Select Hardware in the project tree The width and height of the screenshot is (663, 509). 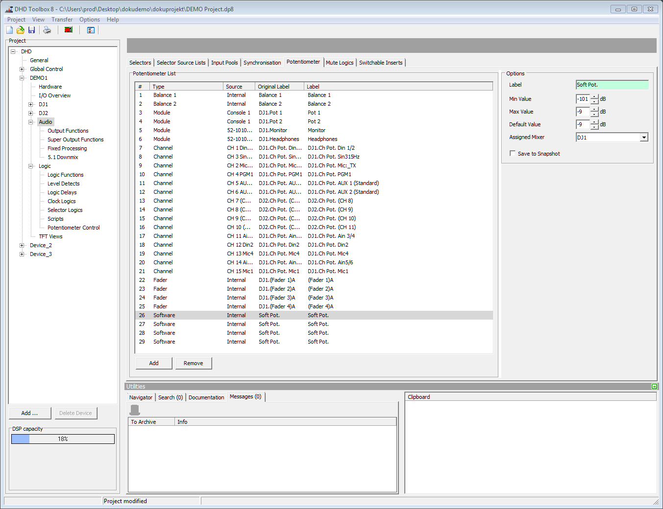[x=50, y=87]
